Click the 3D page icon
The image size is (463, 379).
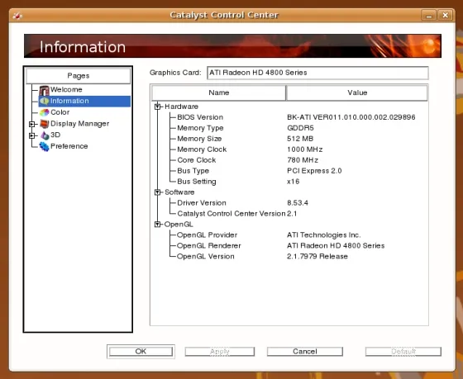click(45, 135)
